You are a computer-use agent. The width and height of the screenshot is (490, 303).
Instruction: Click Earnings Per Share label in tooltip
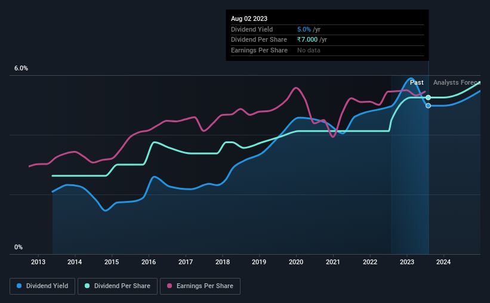259,50
